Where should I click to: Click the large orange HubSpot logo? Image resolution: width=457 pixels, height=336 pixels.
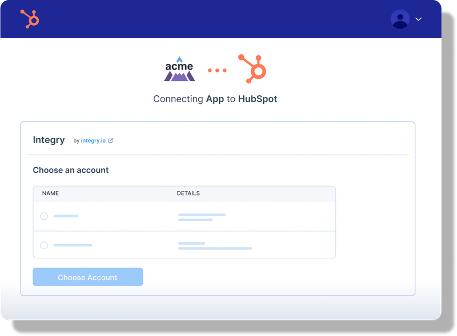point(252,68)
